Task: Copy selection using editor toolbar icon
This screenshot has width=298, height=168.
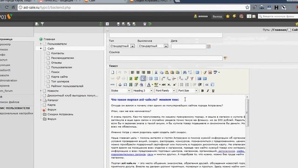Action: [x=162, y=72]
